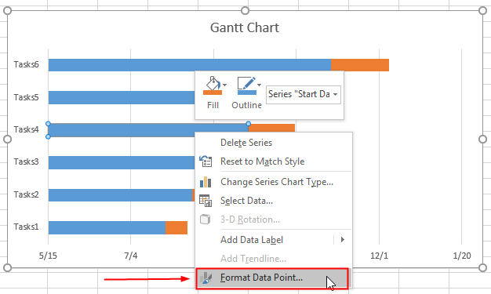Click the left-middle chart resize handle
Screen dimensions: 491x294
point(7,139)
